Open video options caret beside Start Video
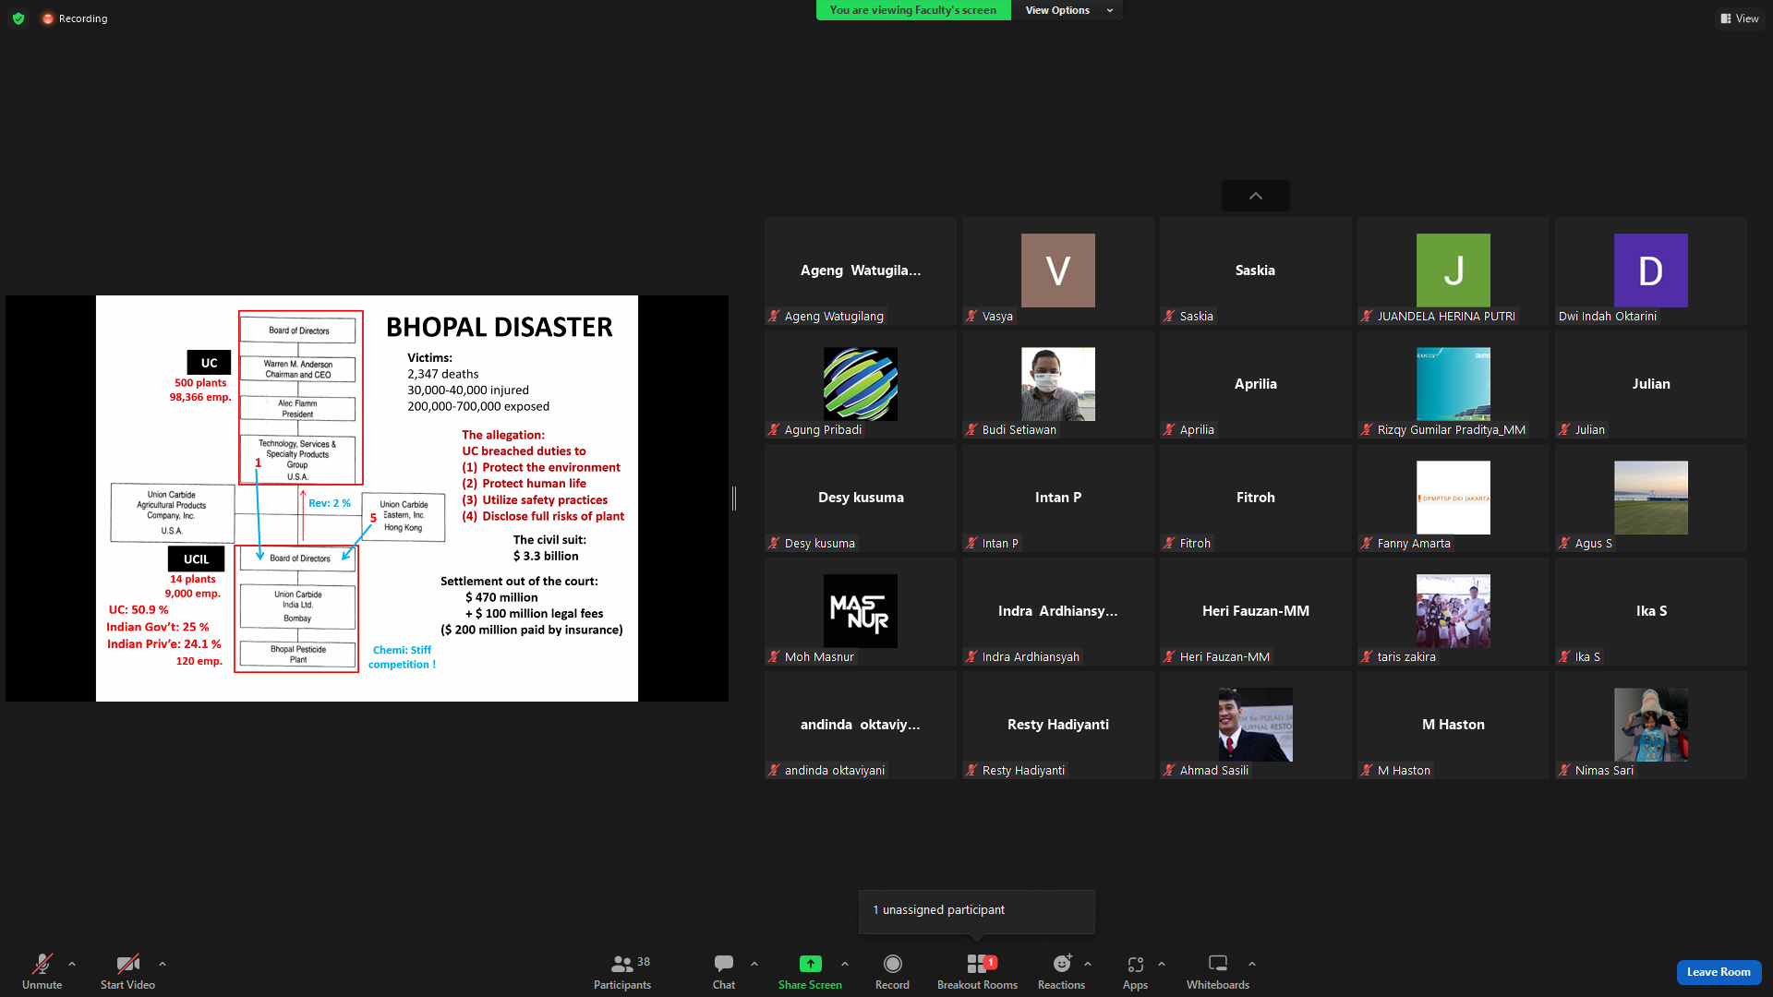The height and width of the screenshot is (997, 1773). [x=163, y=964]
